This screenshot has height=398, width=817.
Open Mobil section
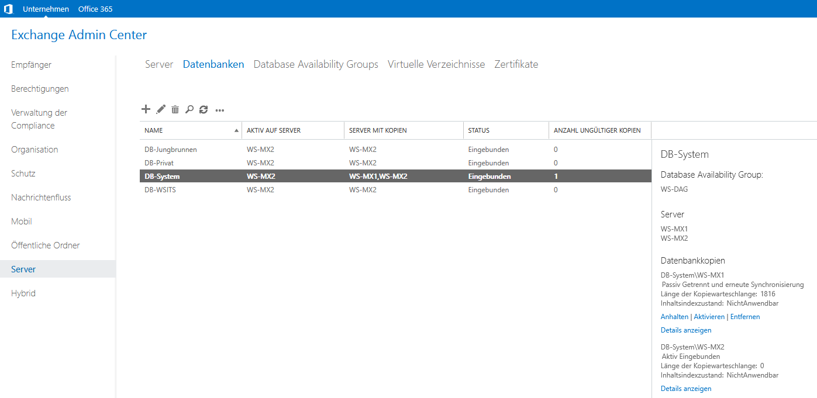click(22, 222)
